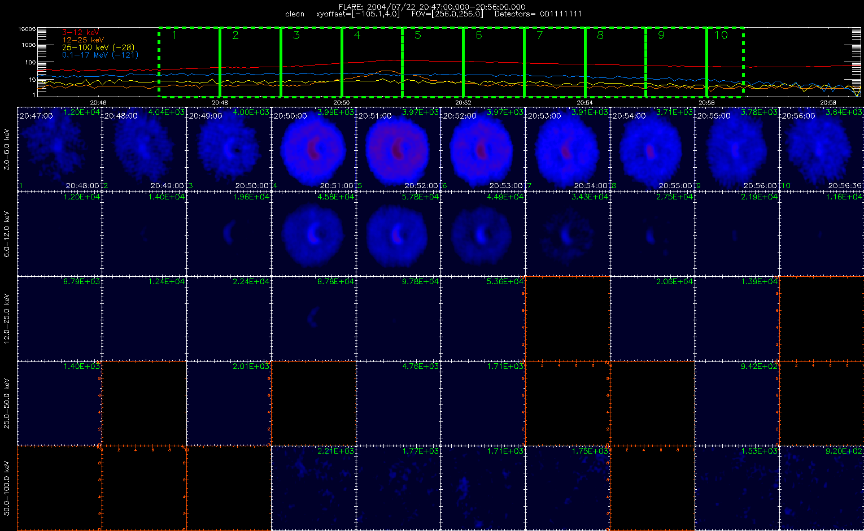Select interval 6 on the lightcurve timeline
The height and width of the screenshot is (531, 864).
pos(494,62)
